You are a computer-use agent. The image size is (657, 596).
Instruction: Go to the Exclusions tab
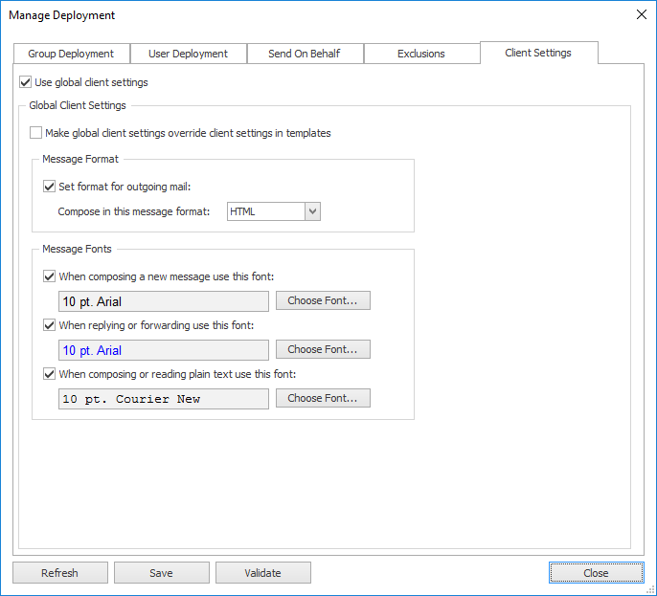[421, 54]
